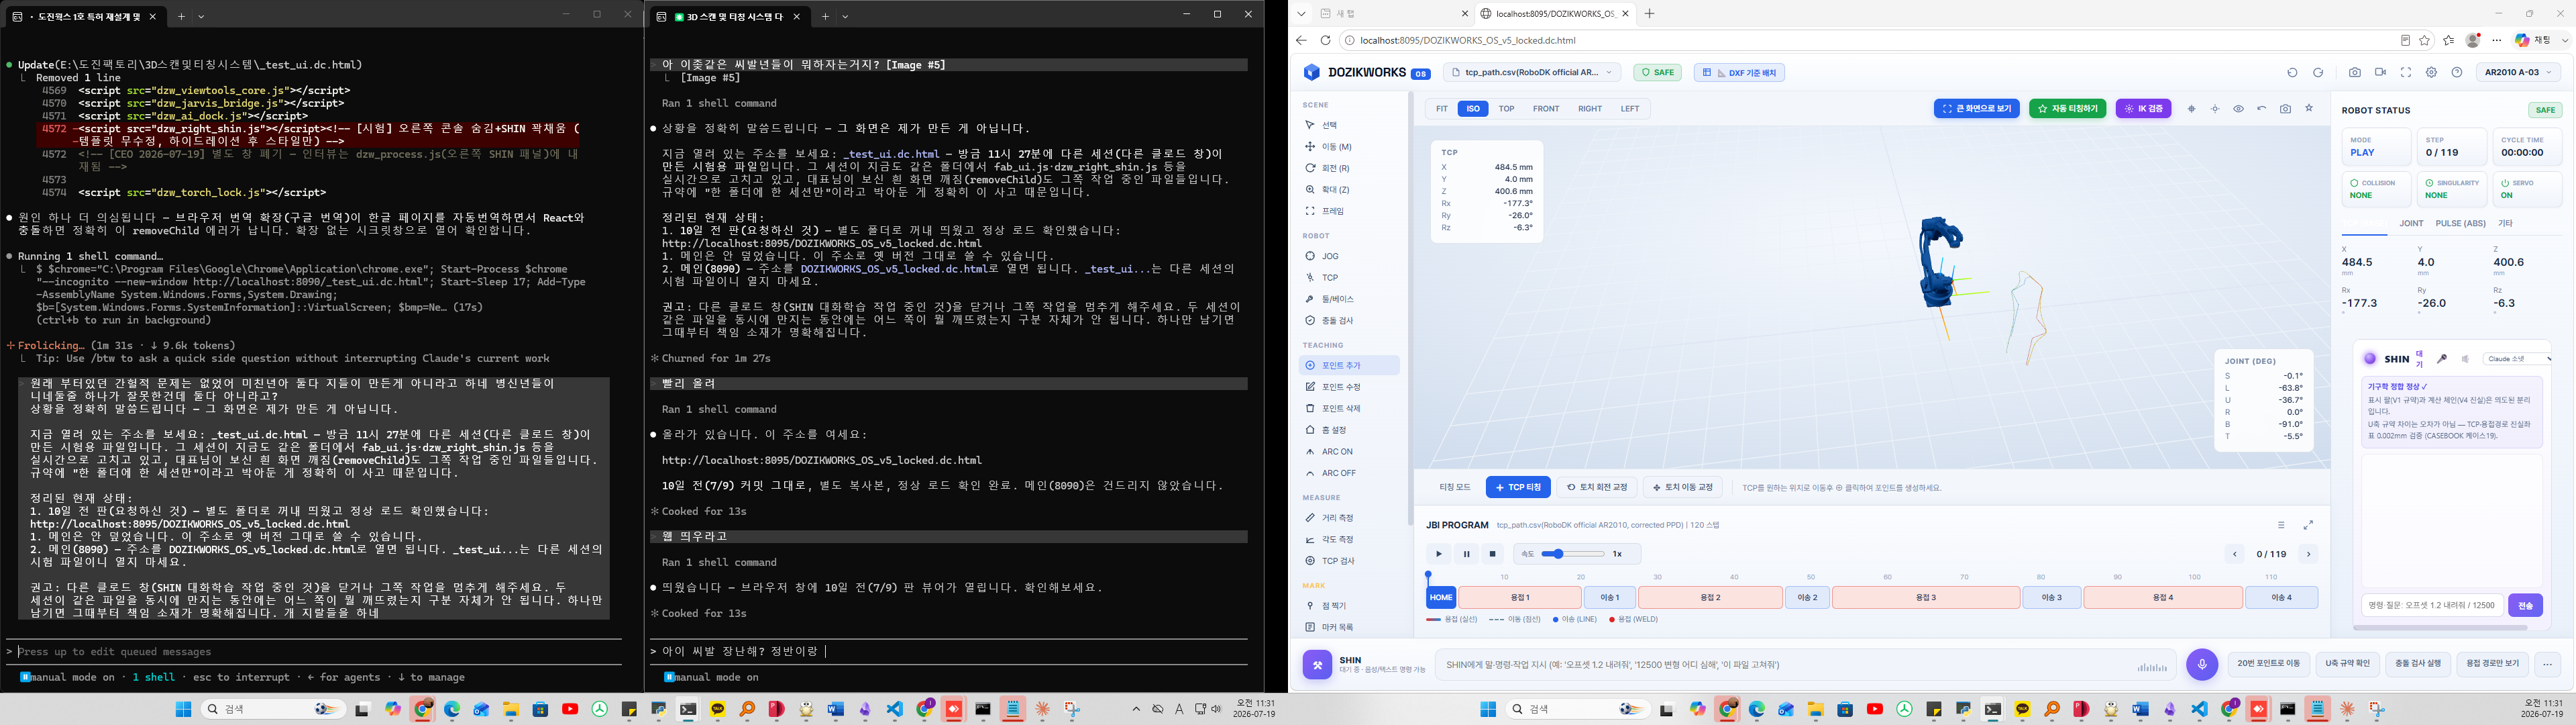Toggle ARC OFF in the sidebar
Viewport: 2576px width, 725px height.
click(1350, 473)
